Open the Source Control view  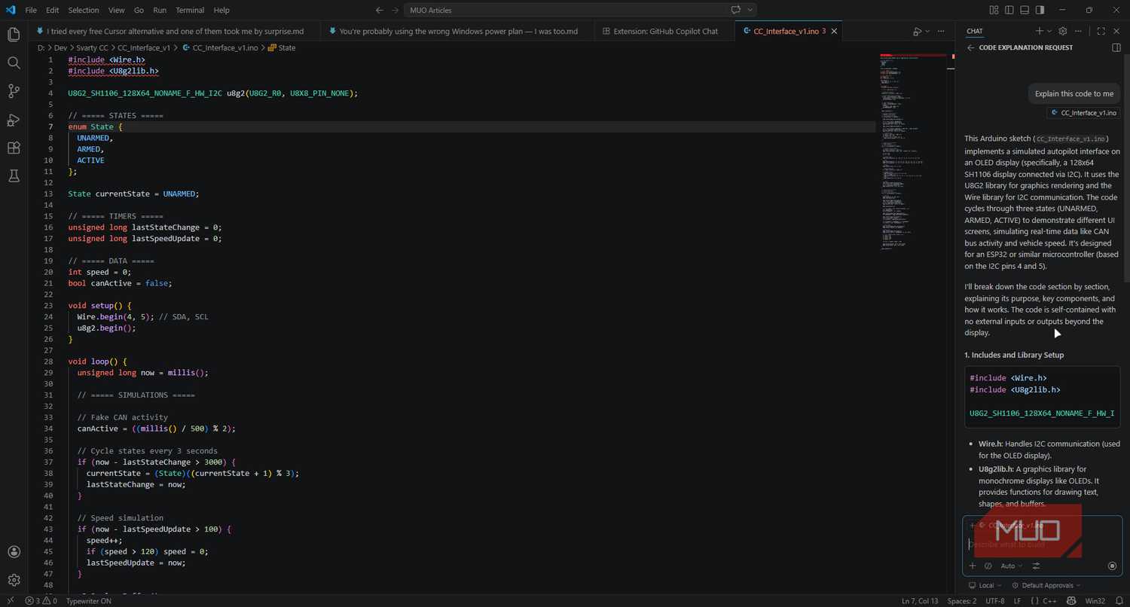[x=14, y=91]
